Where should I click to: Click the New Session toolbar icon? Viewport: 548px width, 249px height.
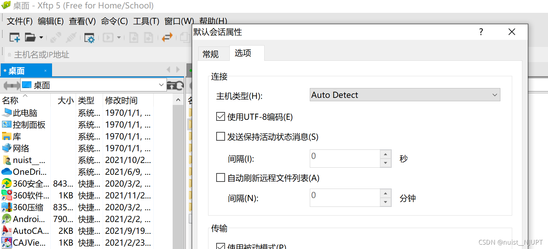coord(15,37)
